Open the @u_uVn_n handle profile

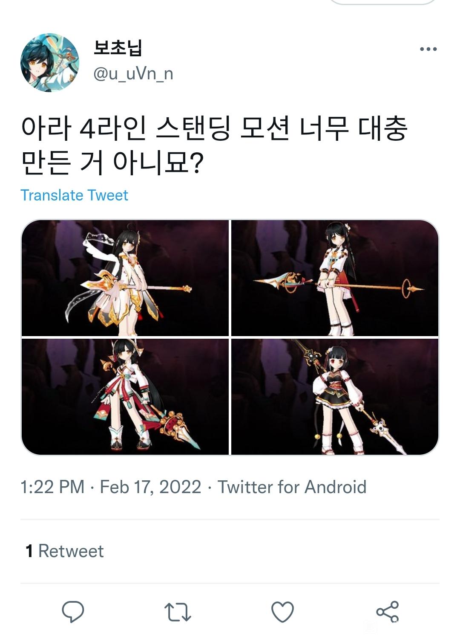coord(133,74)
